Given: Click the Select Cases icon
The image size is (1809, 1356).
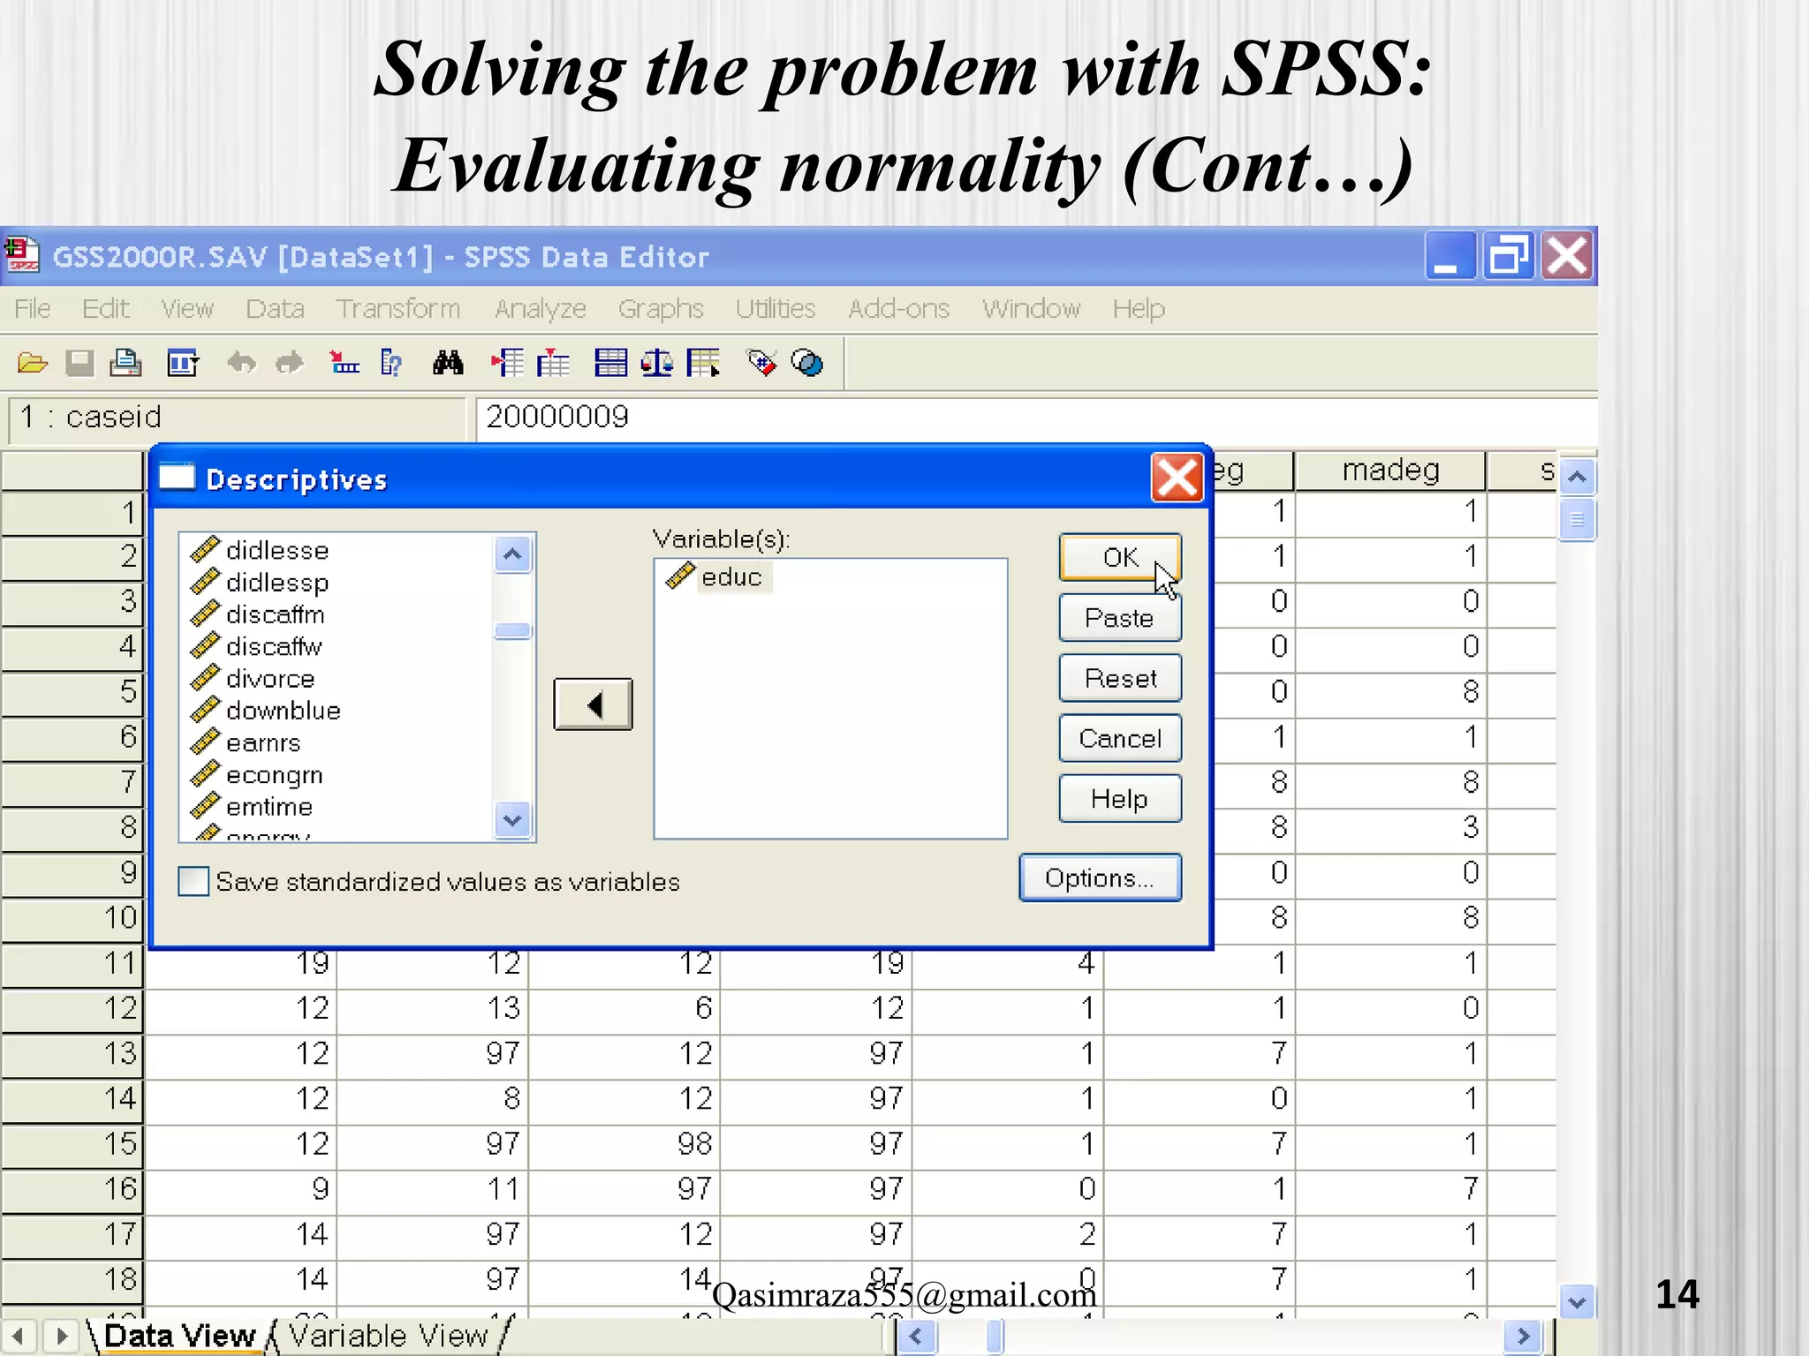Looking at the screenshot, I should pyautogui.click(x=704, y=363).
